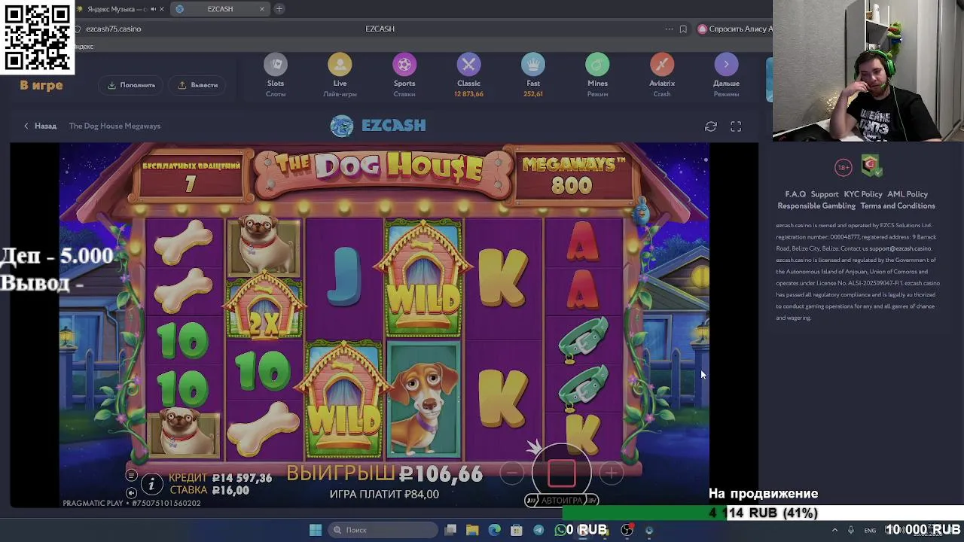Click the ezcash75.casino address bar
Viewport: 964px width, 542px height.
click(x=113, y=29)
